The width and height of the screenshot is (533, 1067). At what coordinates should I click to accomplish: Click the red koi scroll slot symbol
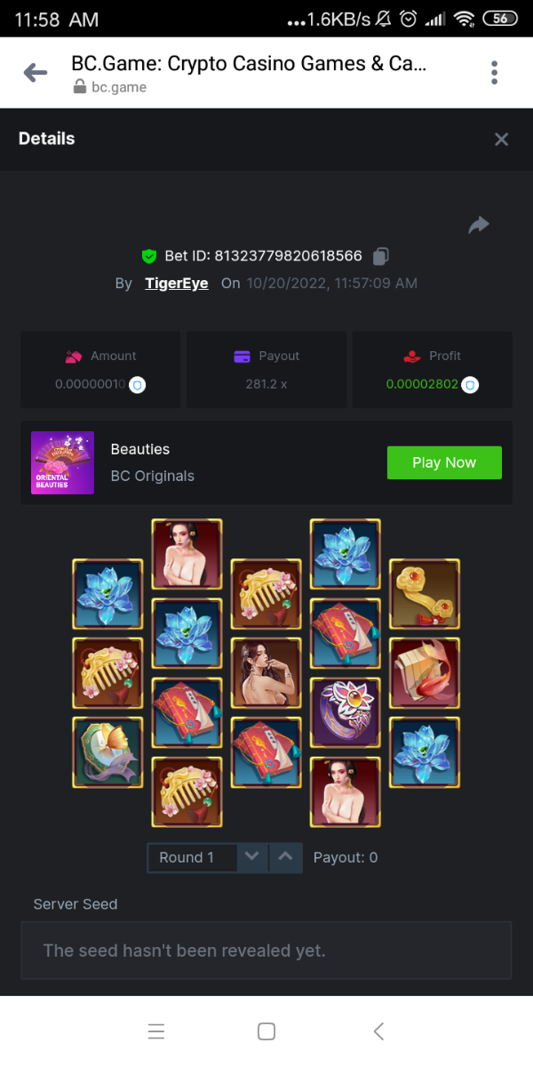(x=425, y=672)
